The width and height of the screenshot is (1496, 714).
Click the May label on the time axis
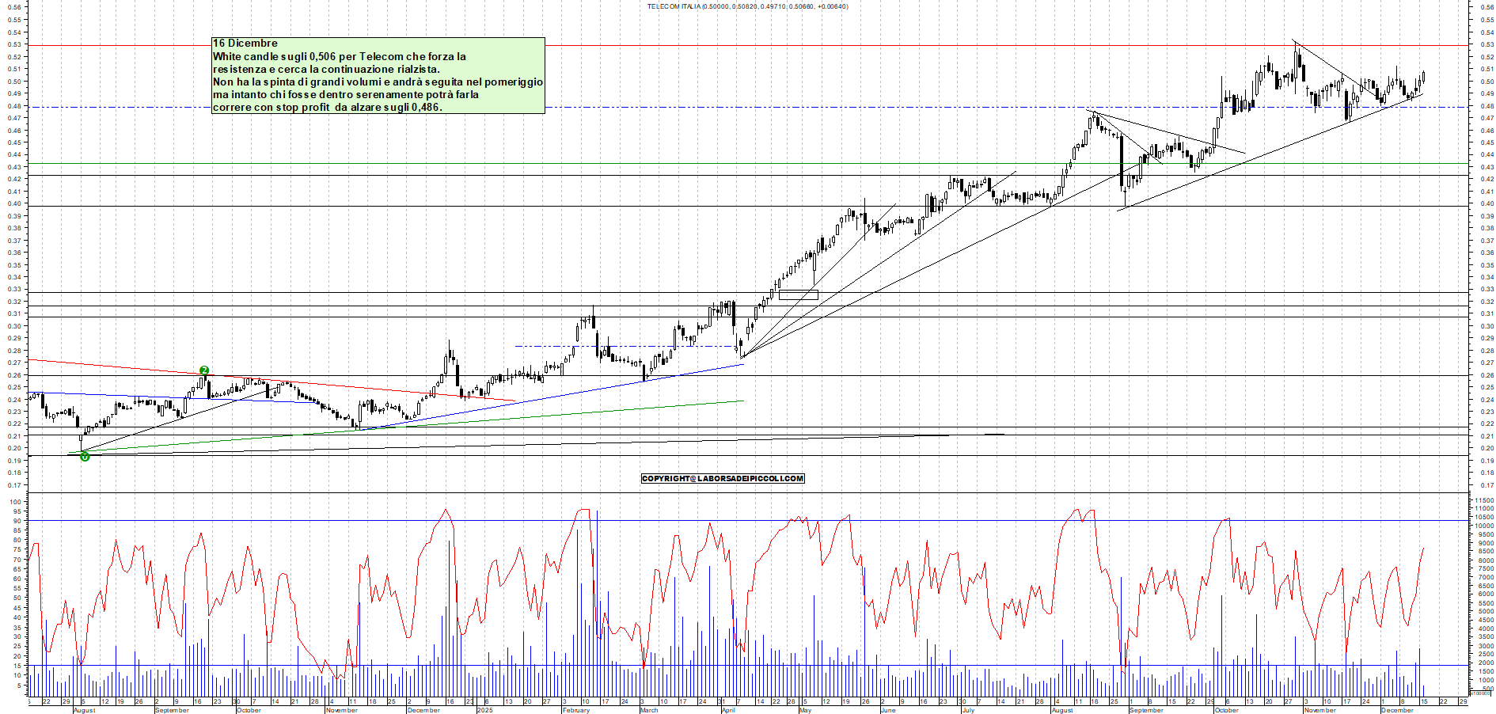click(805, 710)
